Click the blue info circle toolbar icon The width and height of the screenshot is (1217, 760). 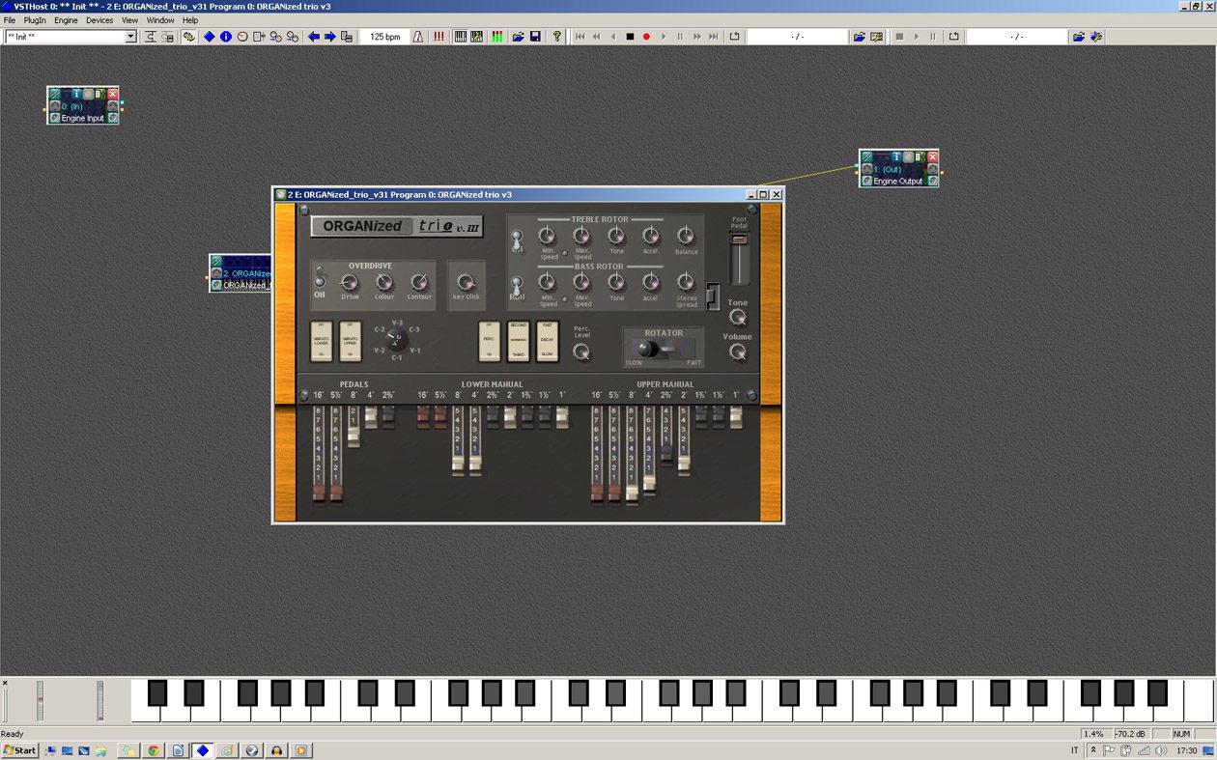(226, 37)
